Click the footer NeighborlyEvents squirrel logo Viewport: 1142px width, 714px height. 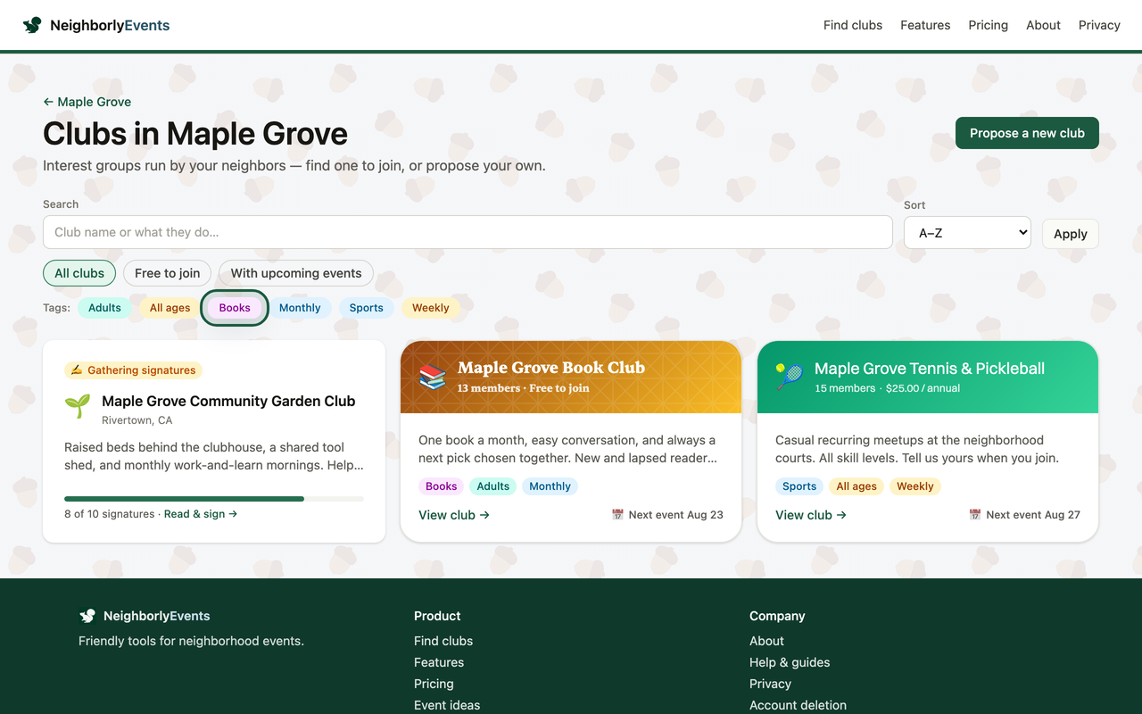(x=87, y=616)
